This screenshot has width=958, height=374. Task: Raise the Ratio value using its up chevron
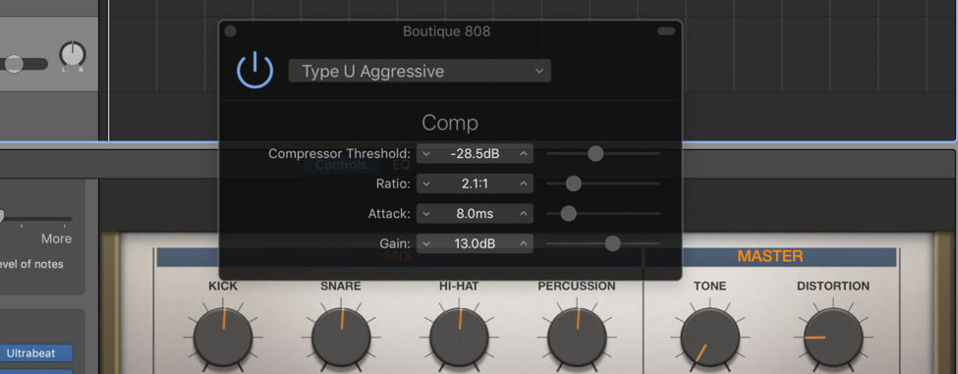point(524,183)
